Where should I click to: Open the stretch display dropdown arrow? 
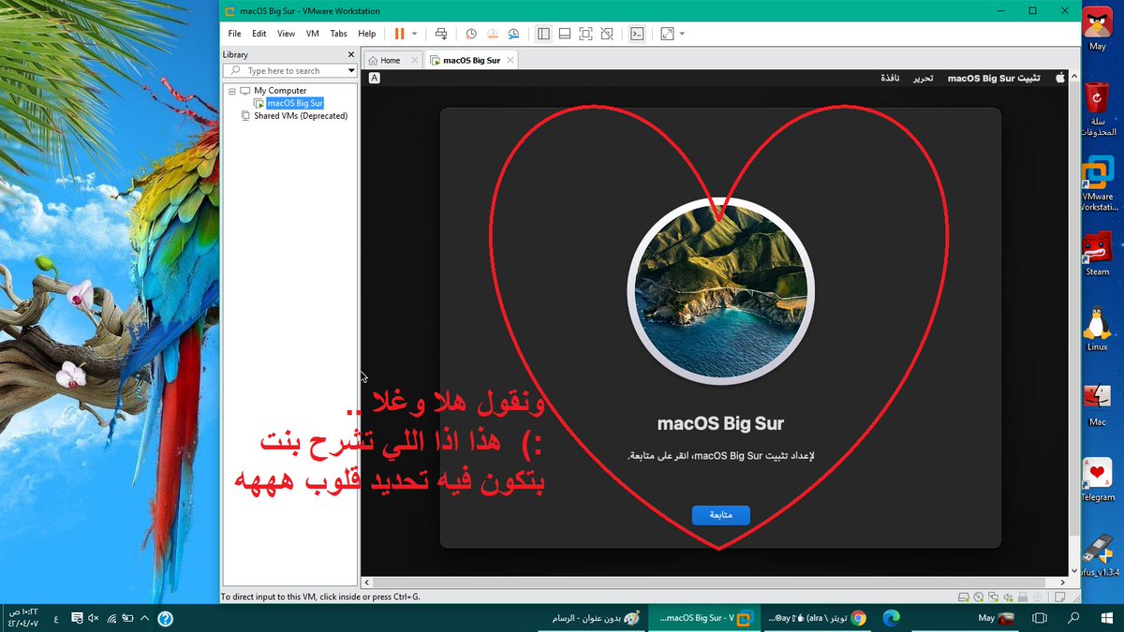click(x=682, y=34)
